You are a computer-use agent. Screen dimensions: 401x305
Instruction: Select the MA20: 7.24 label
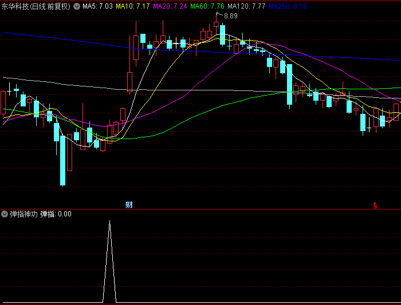pos(170,6)
